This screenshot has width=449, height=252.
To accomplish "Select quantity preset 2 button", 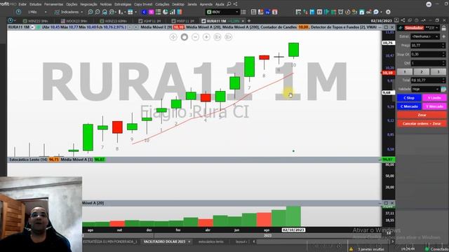I will [422, 71].
